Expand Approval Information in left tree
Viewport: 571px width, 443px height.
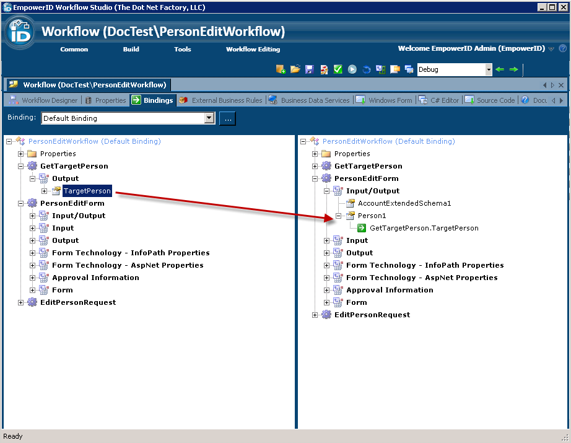[x=33, y=278]
